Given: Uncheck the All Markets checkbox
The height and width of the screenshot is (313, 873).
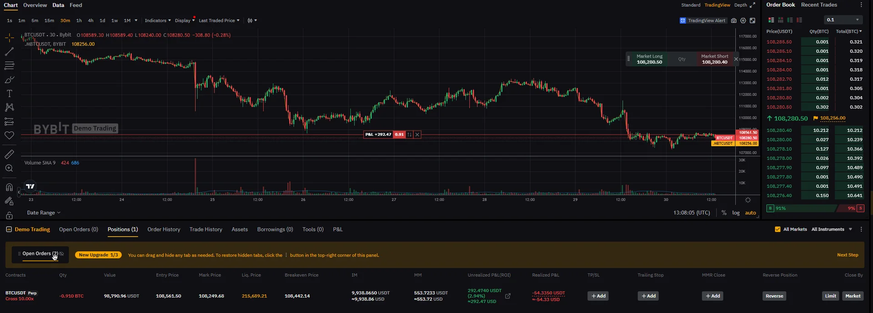Looking at the screenshot, I should coord(778,230).
